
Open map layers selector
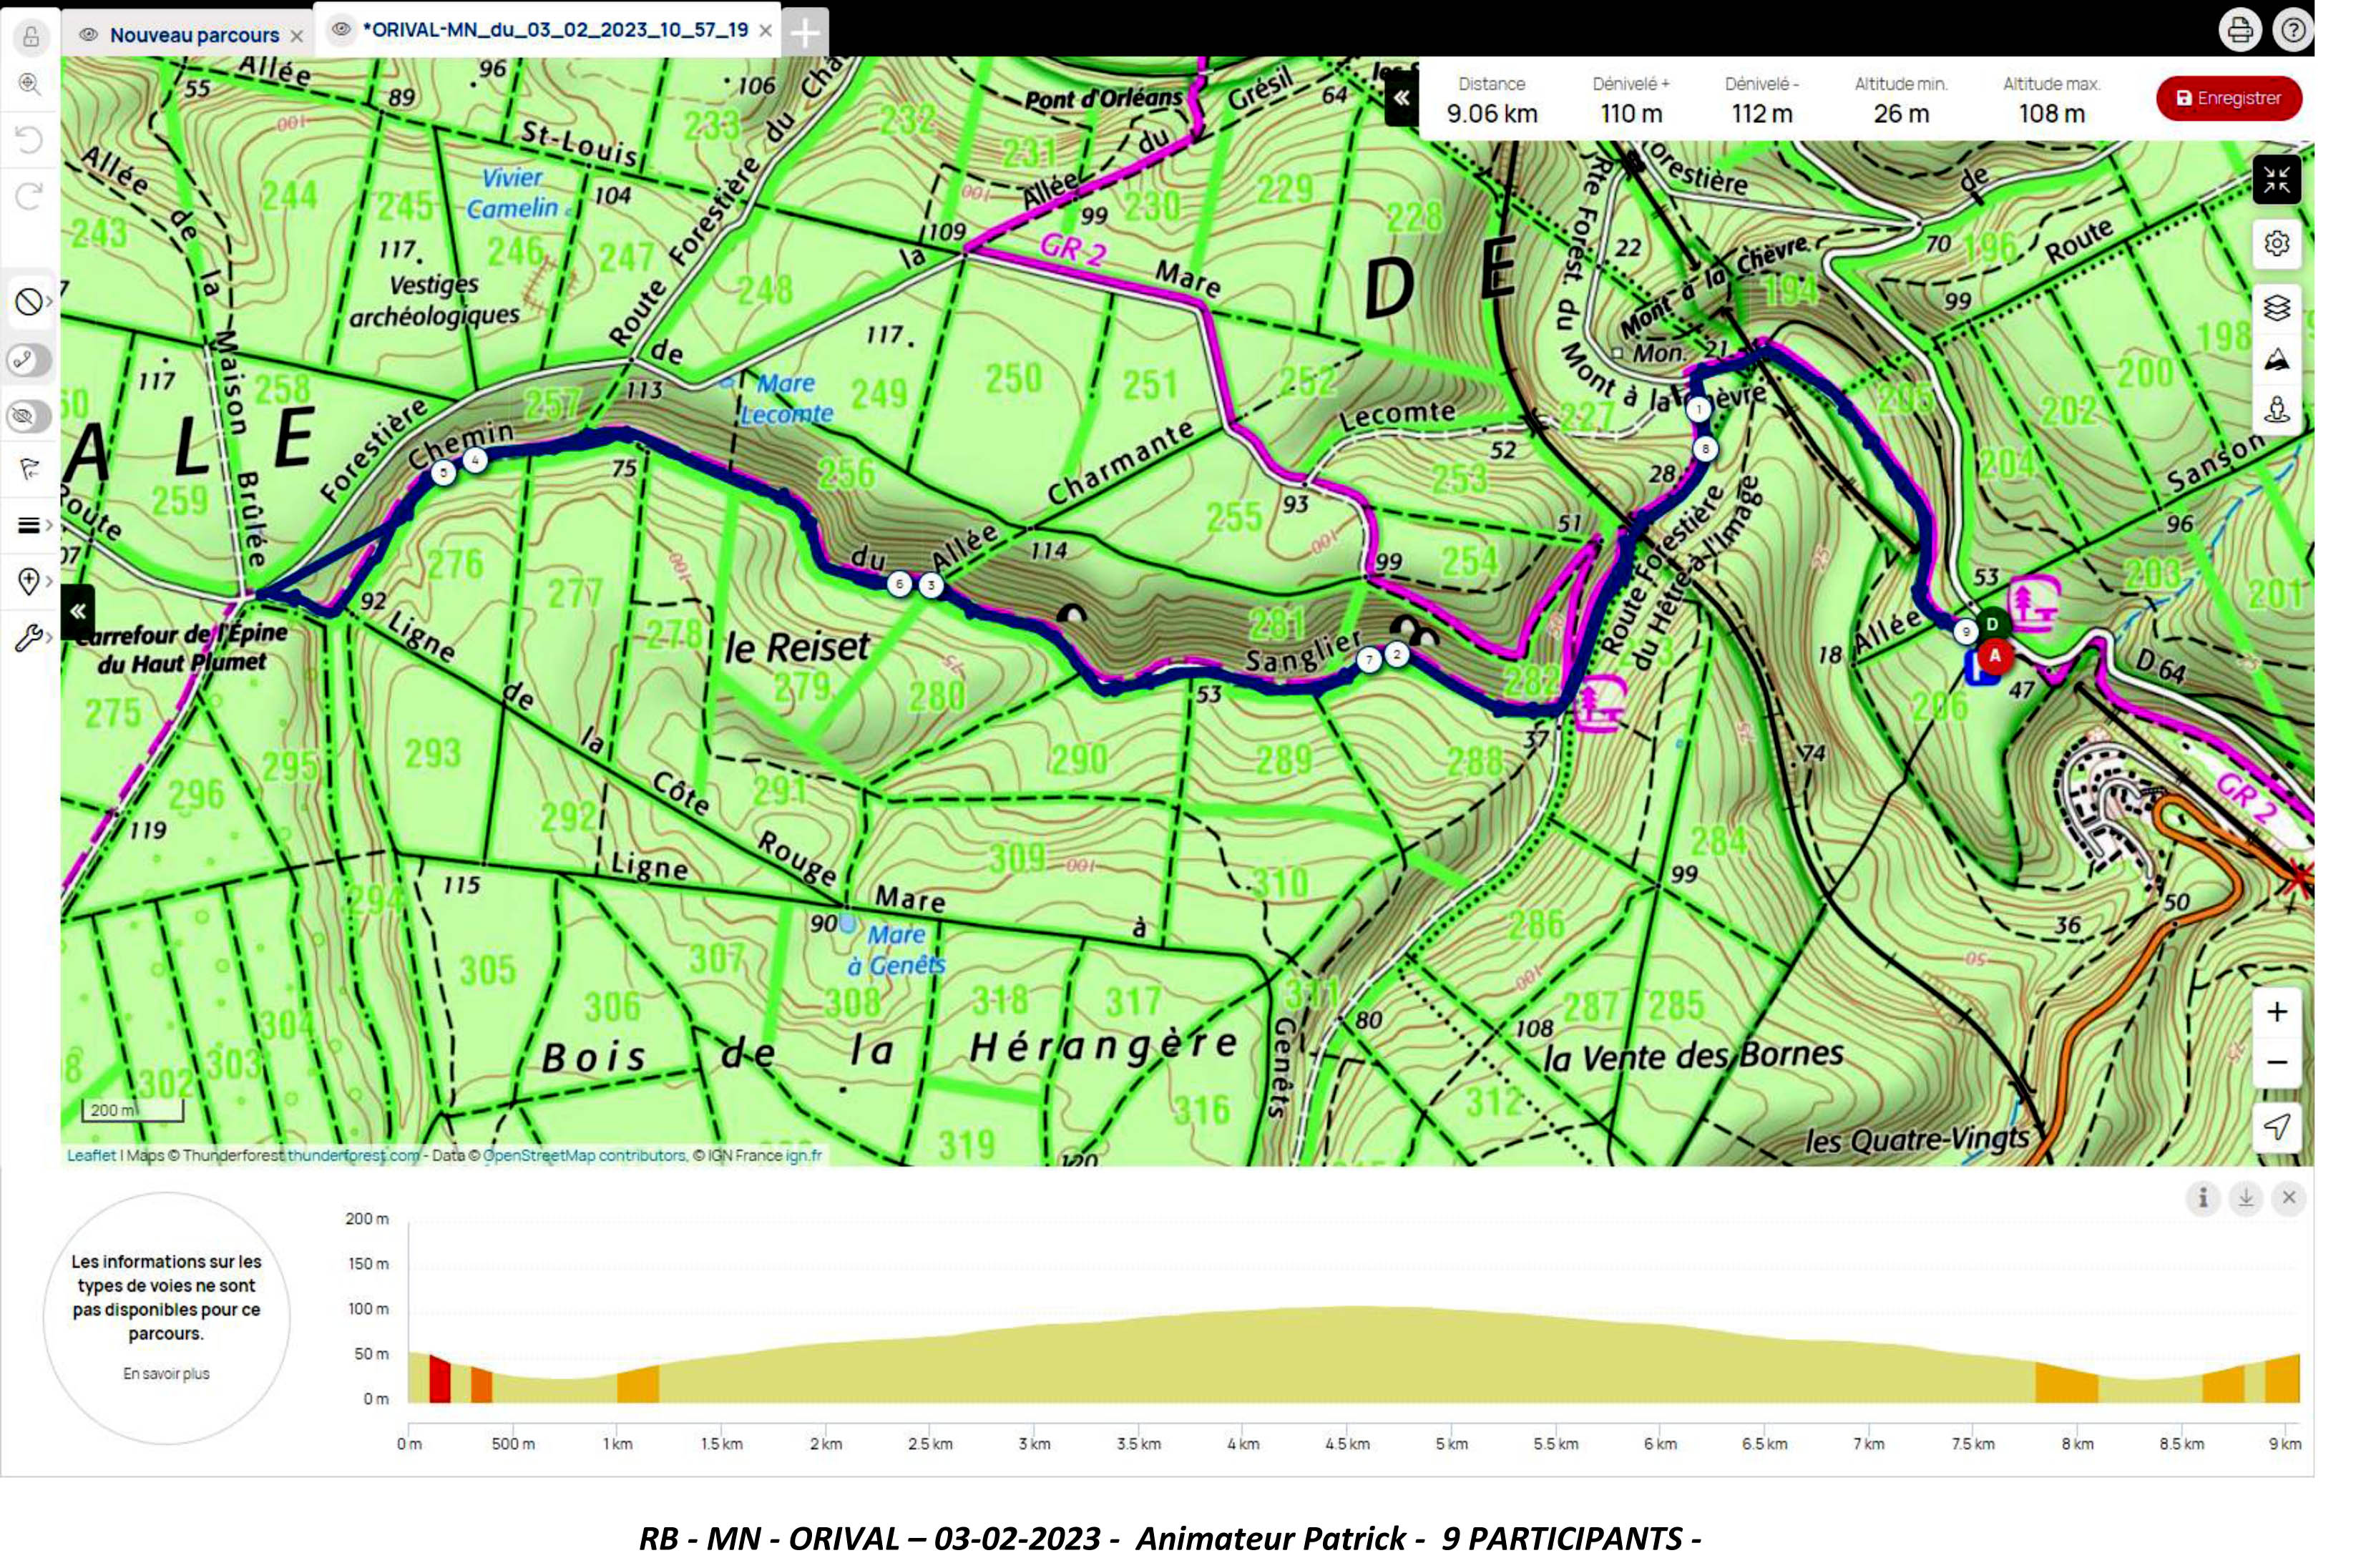(2277, 307)
